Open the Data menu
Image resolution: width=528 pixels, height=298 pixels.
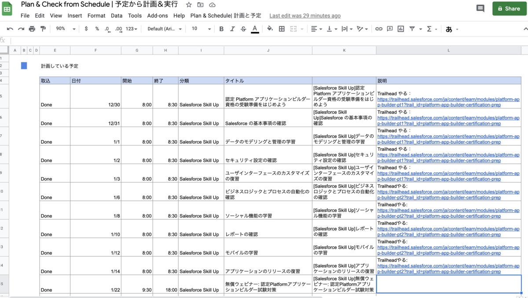click(x=117, y=15)
